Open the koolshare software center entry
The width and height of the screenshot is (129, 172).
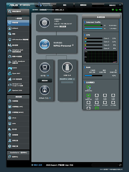click(18, 157)
